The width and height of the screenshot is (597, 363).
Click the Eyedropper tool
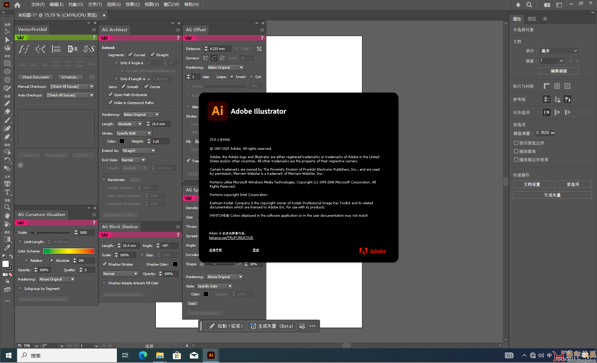pos(7,248)
